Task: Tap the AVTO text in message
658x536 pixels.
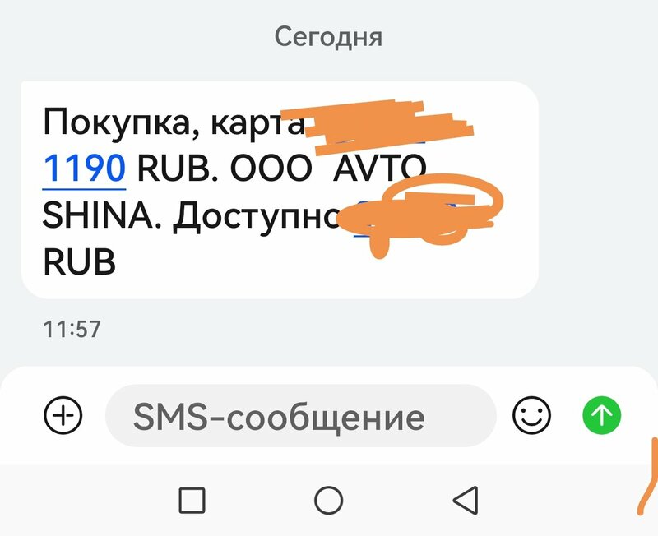Action: 379,169
